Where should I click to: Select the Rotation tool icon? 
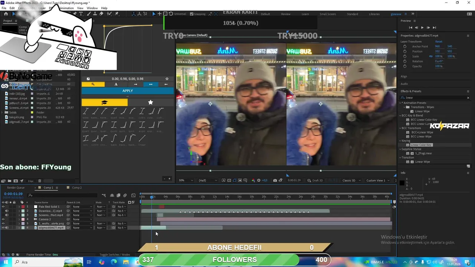click(171, 14)
